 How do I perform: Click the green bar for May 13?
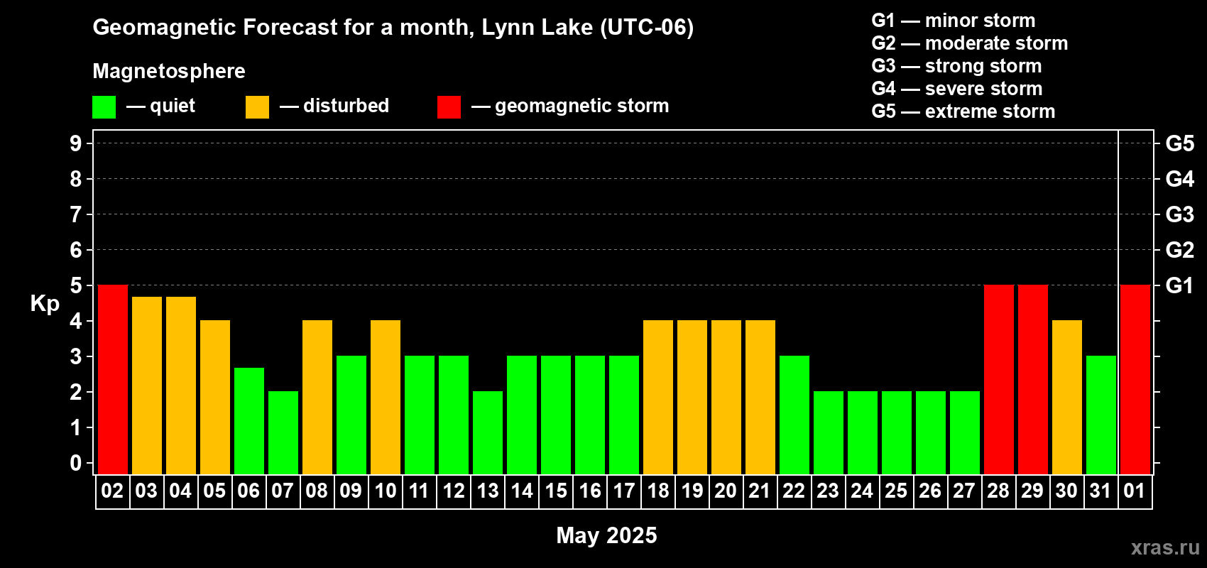point(488,432)
